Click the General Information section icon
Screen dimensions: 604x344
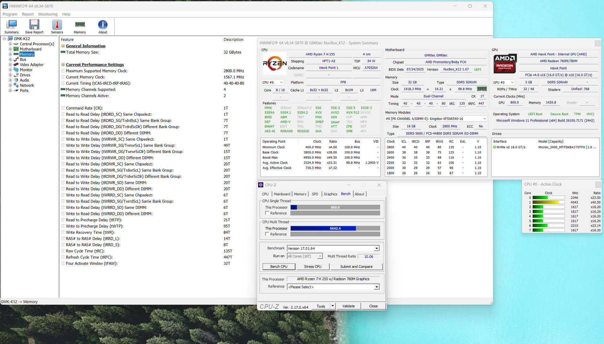(63, 46)
